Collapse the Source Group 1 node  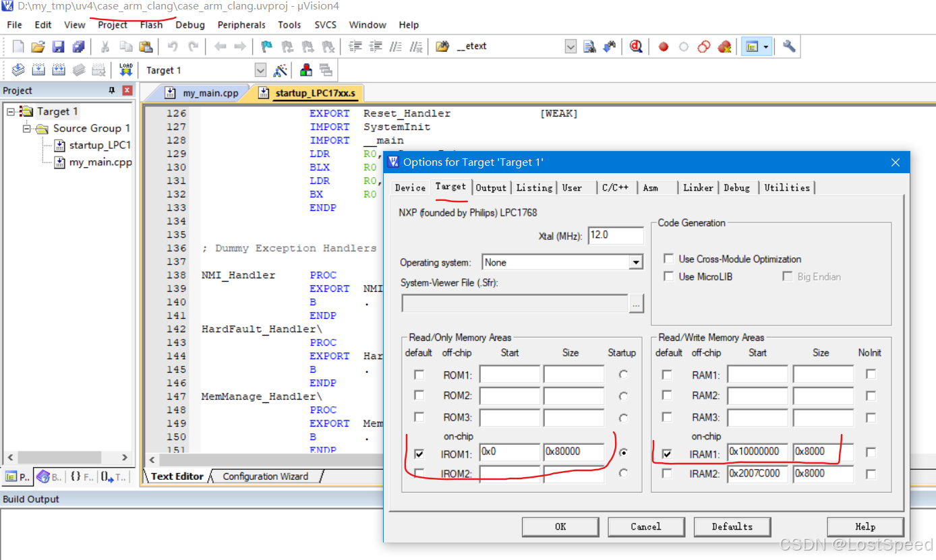(28, 128)
